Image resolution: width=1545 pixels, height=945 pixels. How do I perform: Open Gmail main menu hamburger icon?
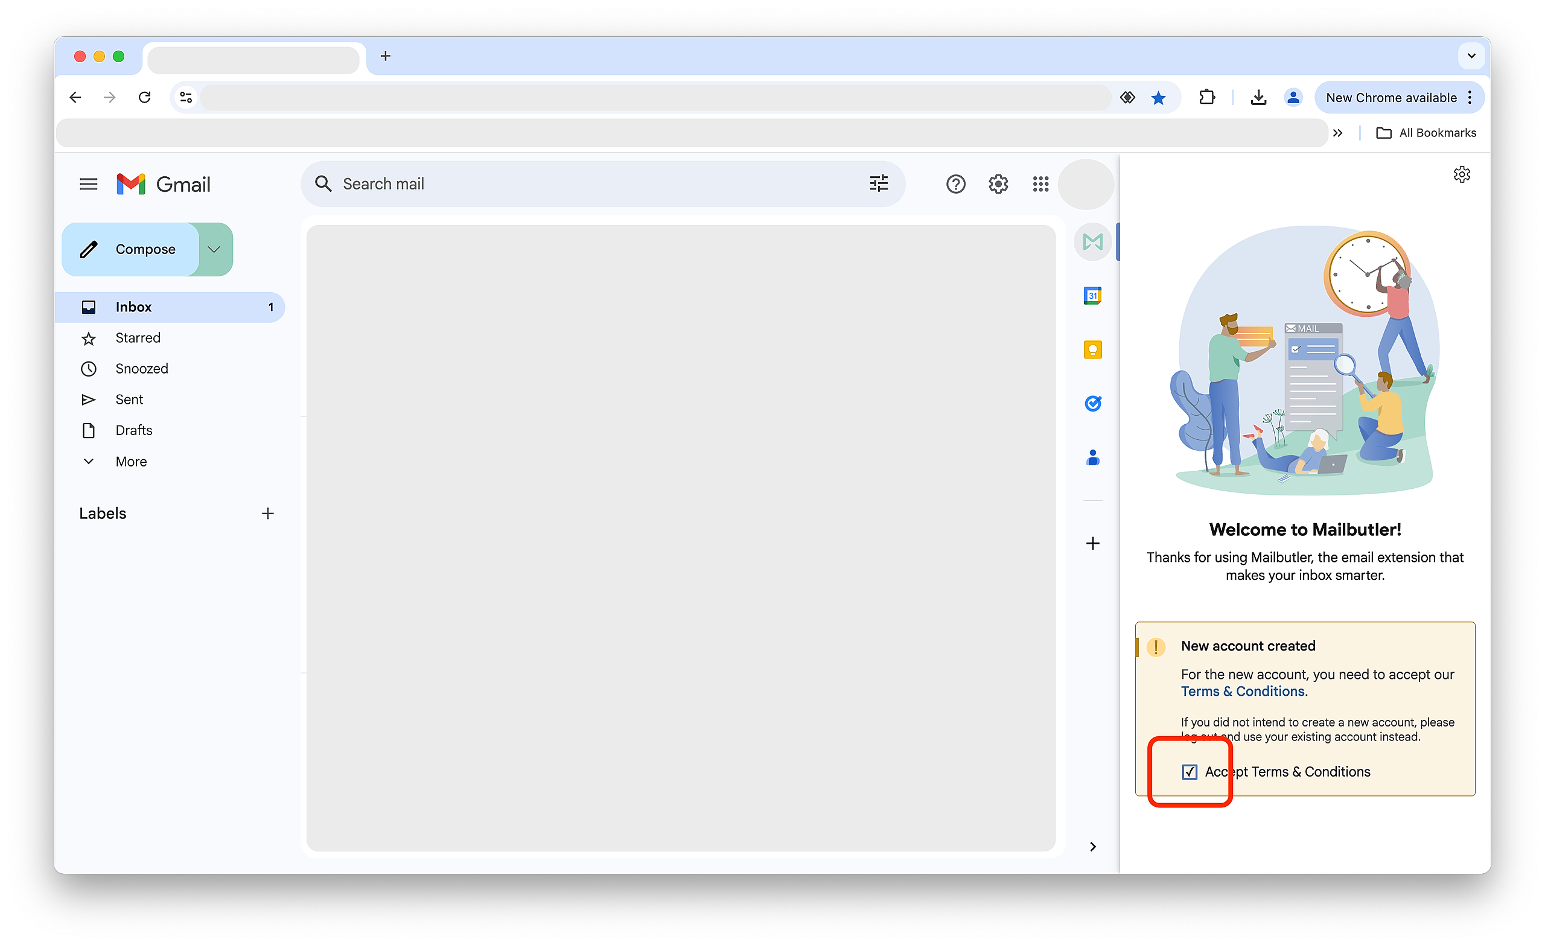click(88, 183)
